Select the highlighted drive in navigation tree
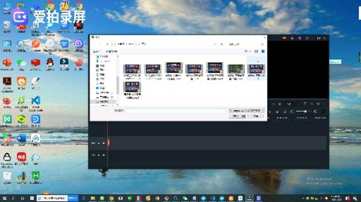This screenshot has width=361, height=202. [x=104, y=101]
